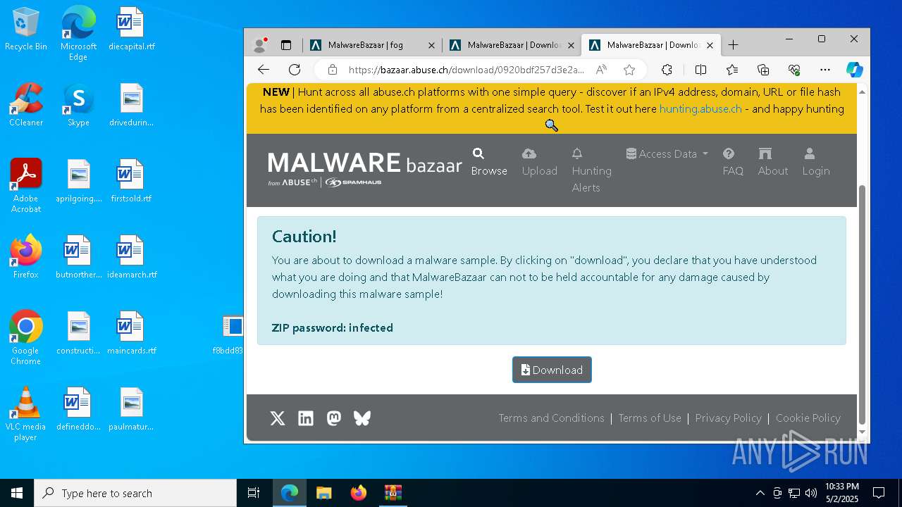
Task: View site information lock icon
Action: 333,70
